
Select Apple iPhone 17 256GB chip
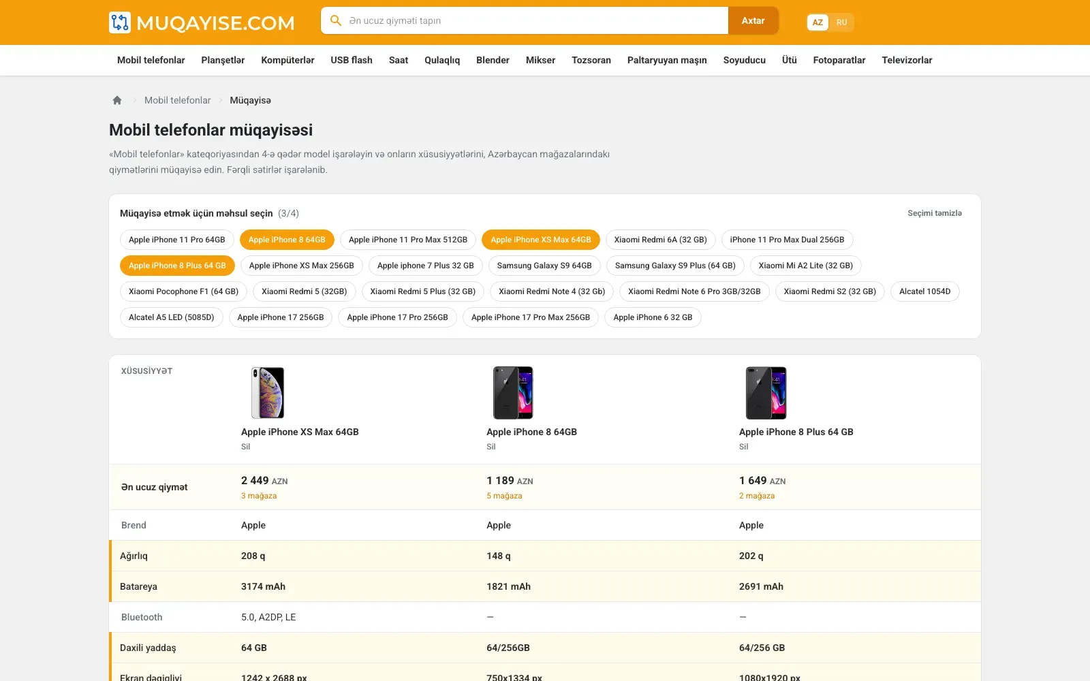(281, 317)
